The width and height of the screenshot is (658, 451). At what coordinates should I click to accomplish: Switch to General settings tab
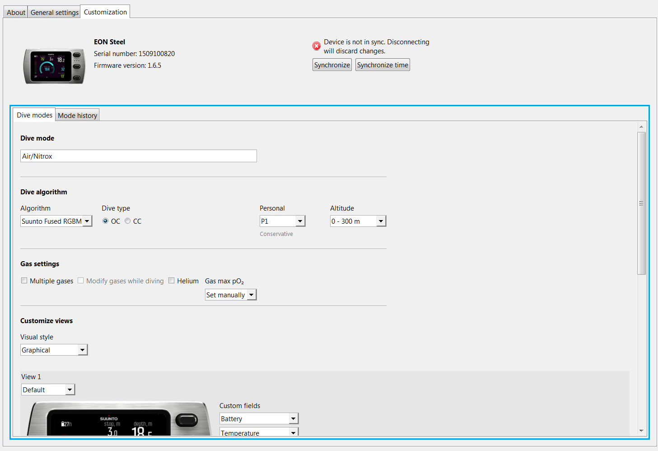click(x=55, y=12)
